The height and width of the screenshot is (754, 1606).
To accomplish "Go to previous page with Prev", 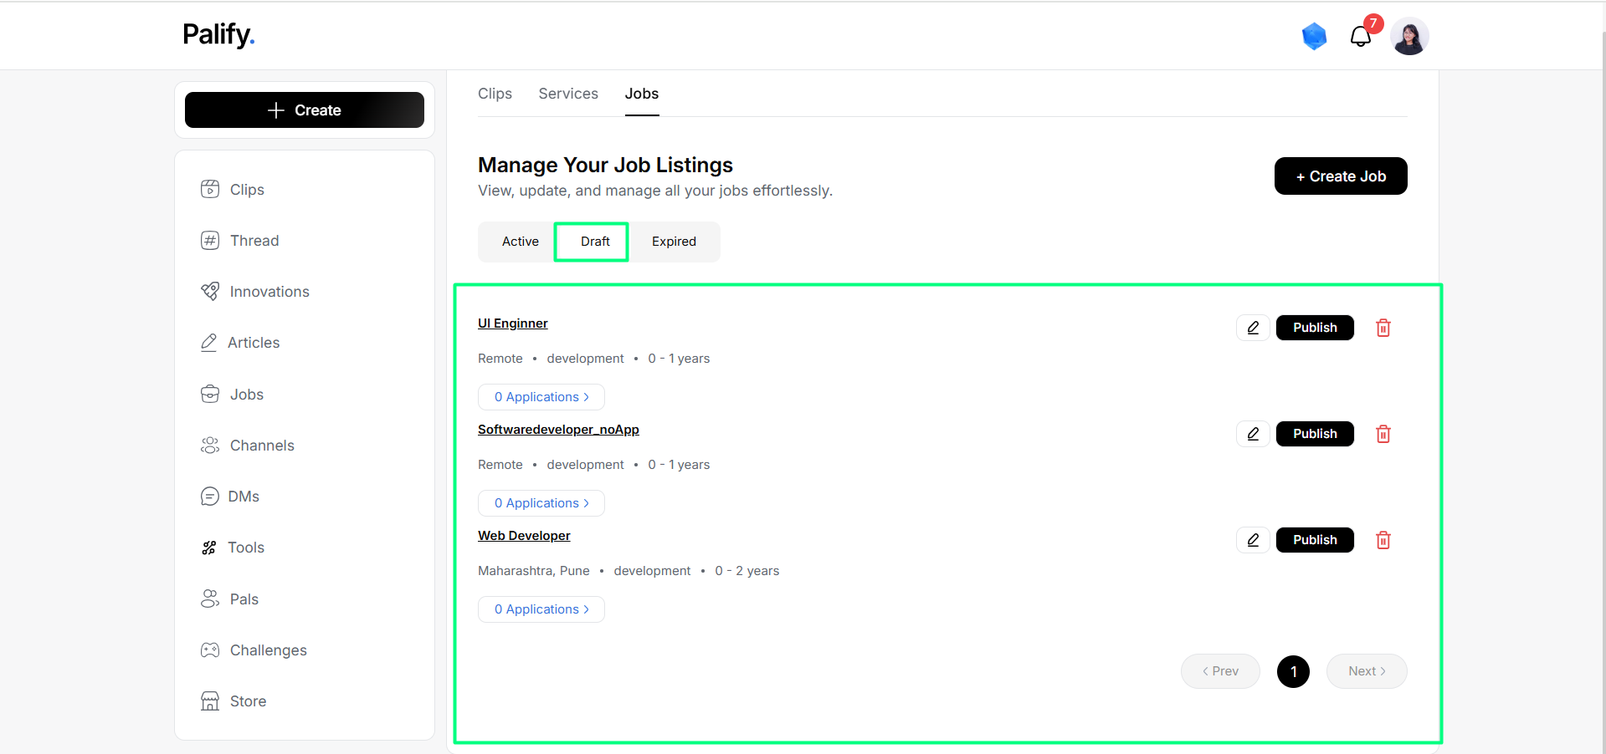I will click(x=1220, y=671).
